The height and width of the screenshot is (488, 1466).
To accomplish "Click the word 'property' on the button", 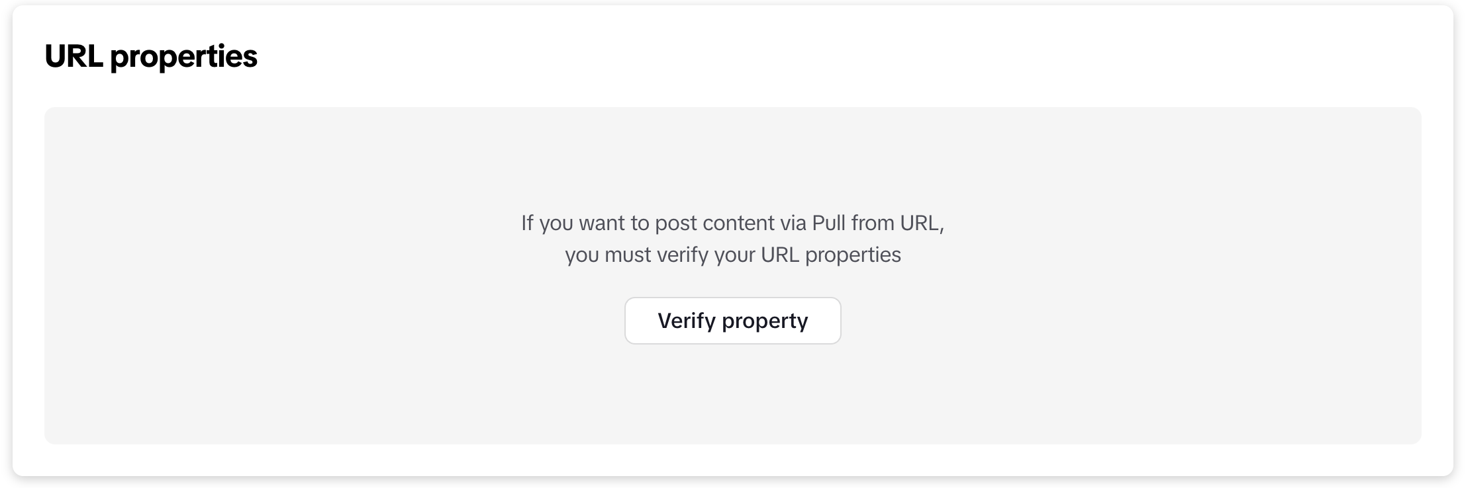I will click(x=765, y=321).
